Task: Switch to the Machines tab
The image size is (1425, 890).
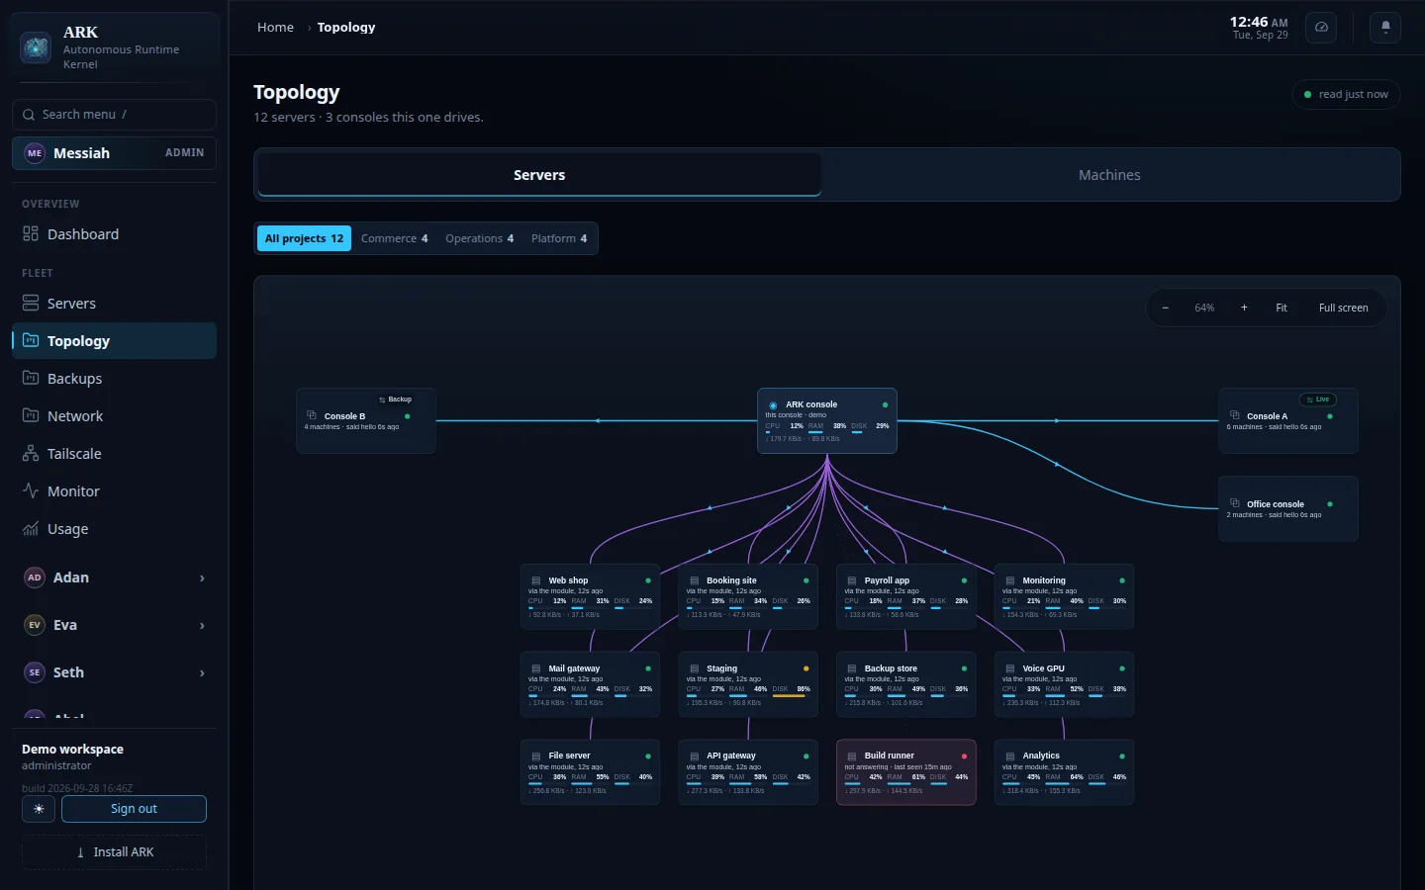Action: point(1109,175)
